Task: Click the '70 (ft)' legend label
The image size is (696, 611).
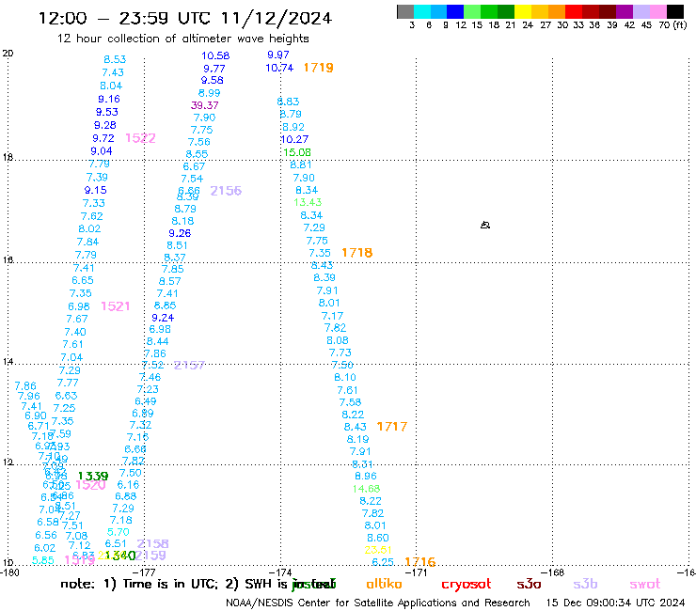Action: [x=672, y=24]
